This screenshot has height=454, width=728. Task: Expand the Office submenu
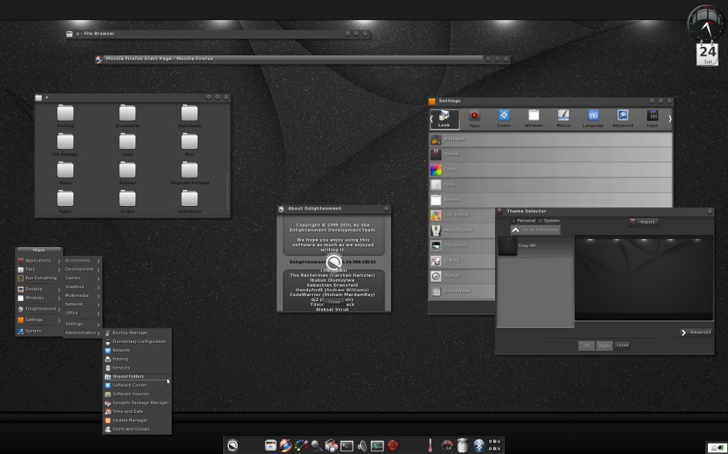tap(82, 313)
